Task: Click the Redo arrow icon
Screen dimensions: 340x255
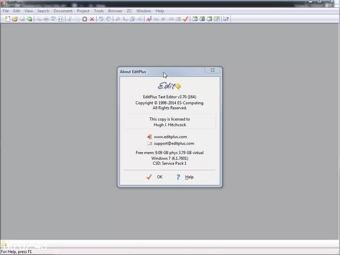Action: pyautogui.click(x=108, y=19)
